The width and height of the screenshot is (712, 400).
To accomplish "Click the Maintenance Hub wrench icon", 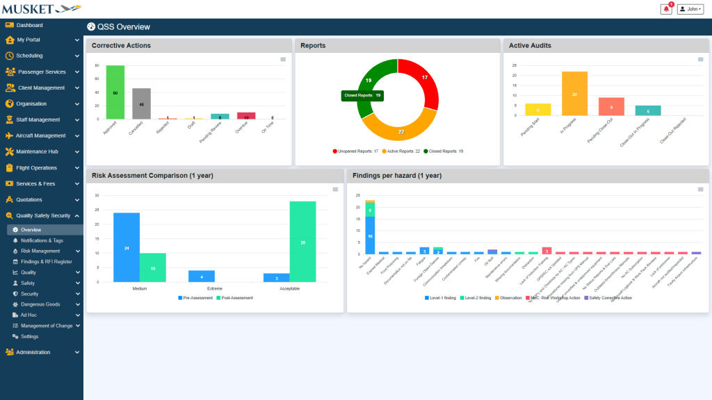I will pyautogui.click(x=10, y=151).
